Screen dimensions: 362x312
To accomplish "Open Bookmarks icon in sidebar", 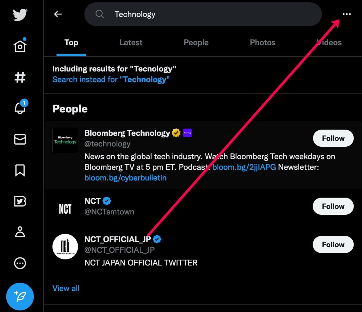I will point(20,170).
